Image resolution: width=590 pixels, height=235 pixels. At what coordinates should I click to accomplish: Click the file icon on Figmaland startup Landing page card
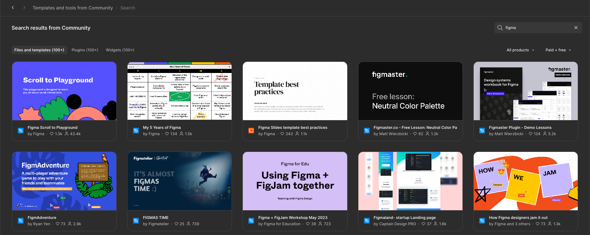pos(367,221)
